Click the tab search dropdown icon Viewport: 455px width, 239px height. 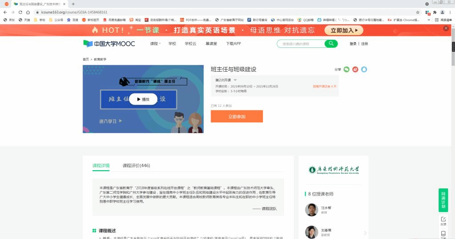(x=427, y=4)
